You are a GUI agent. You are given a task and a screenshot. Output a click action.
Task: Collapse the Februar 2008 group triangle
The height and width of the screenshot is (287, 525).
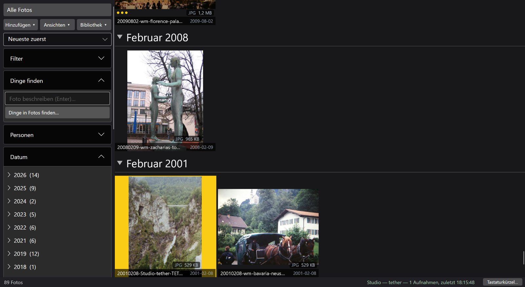pos(120,37)
